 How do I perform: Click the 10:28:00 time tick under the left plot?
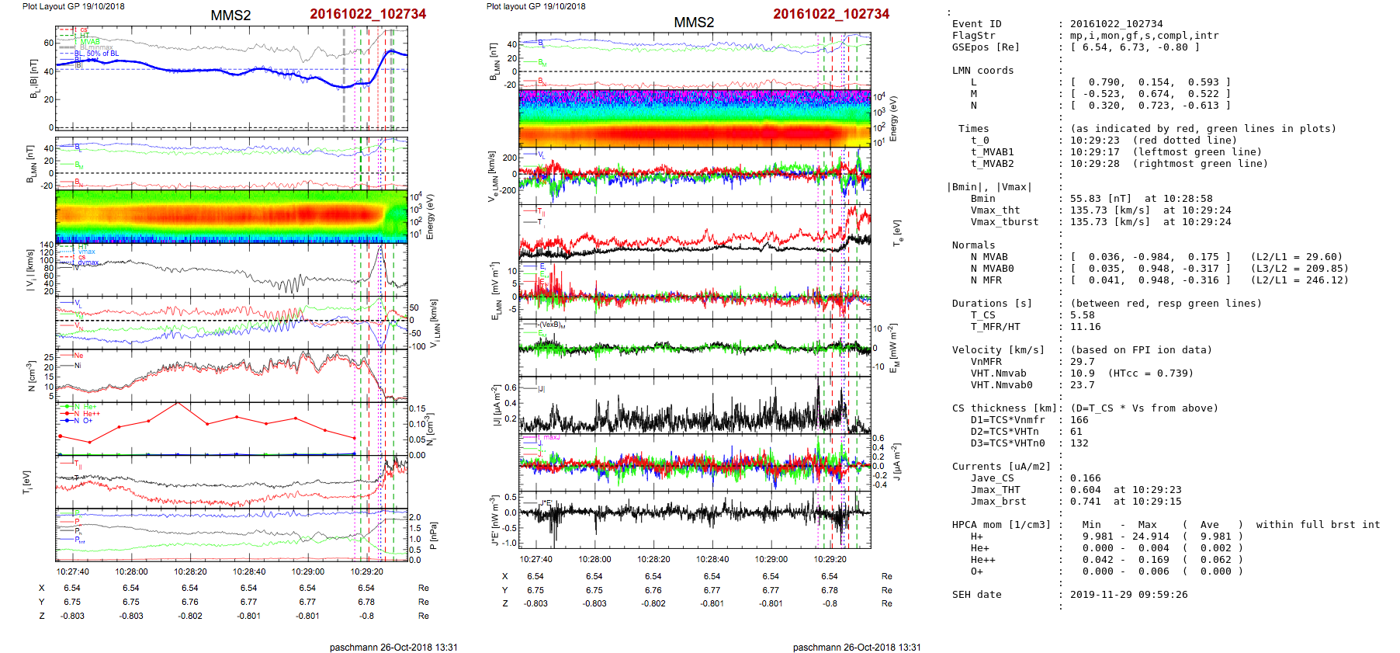coord(131,571)
